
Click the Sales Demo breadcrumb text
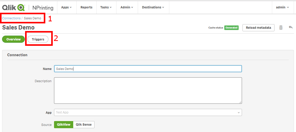(33, 18)
